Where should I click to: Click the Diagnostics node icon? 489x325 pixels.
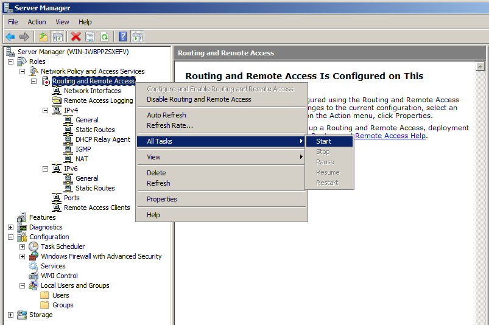point(22,227)
